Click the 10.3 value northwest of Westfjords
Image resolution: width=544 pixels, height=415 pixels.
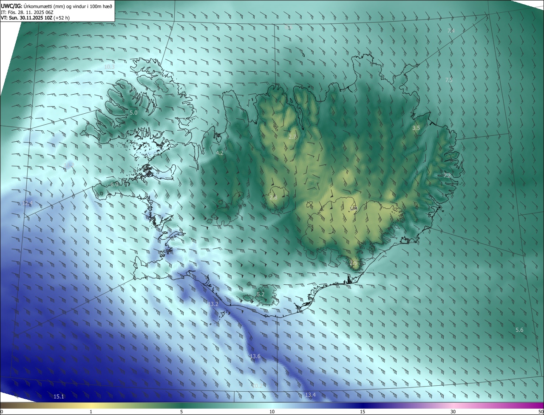[109, 67]
